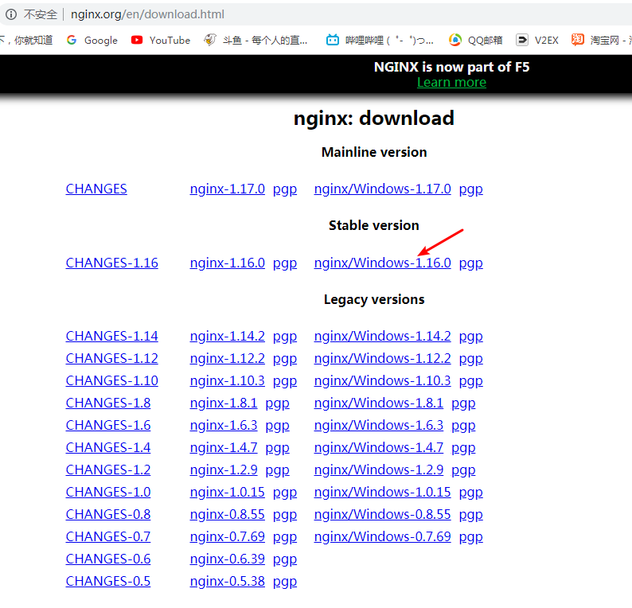
Task: Download nginx-1.6.3 source
Action: click(224, 426)
